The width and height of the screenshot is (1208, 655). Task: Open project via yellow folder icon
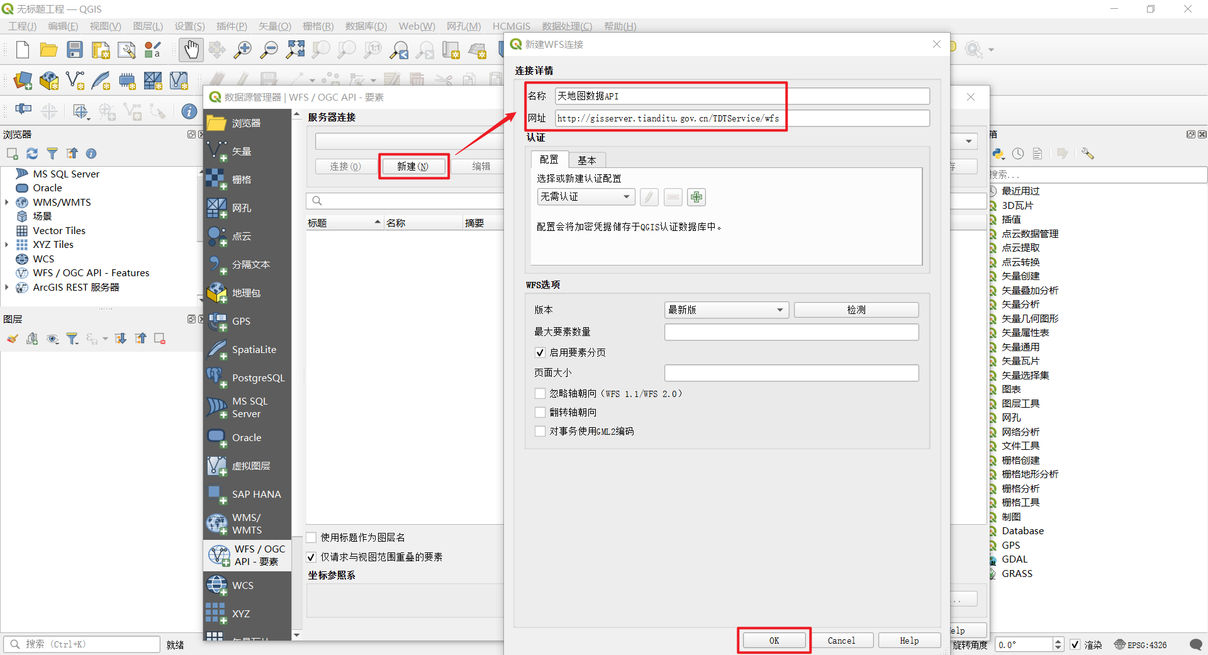(x=48, y=50)
